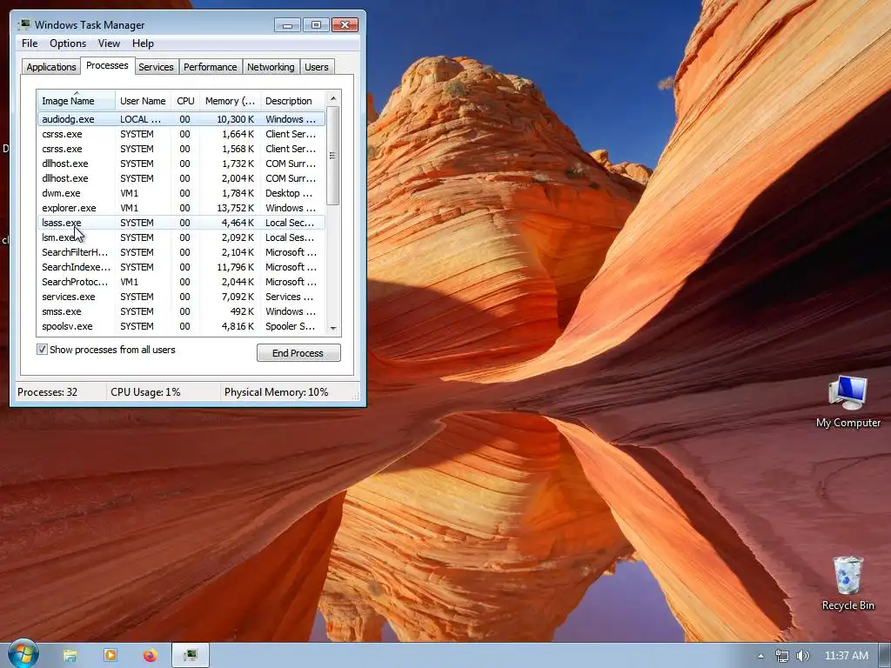Select dllhost.exe row using 1,732 K
Screen dimensions: 891x668
pyautogui.click(x=181, y=164)
